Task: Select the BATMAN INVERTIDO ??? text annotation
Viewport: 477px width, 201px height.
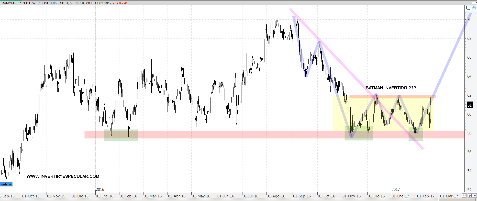Action: pyautogui.click(x=391, y=88)
